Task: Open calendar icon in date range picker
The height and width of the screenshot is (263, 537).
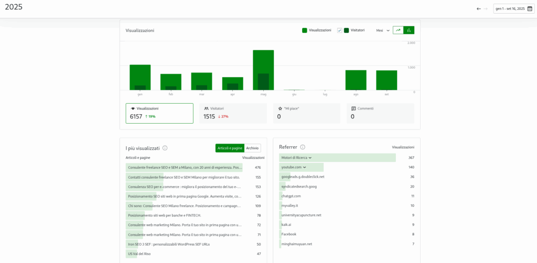Action: click(x=530, y=8)
